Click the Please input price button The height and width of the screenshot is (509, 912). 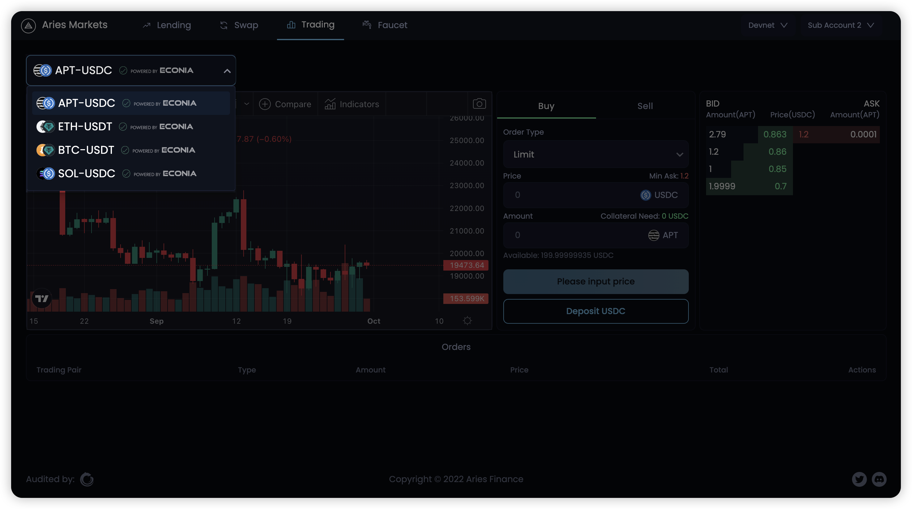tap(596, 282)
